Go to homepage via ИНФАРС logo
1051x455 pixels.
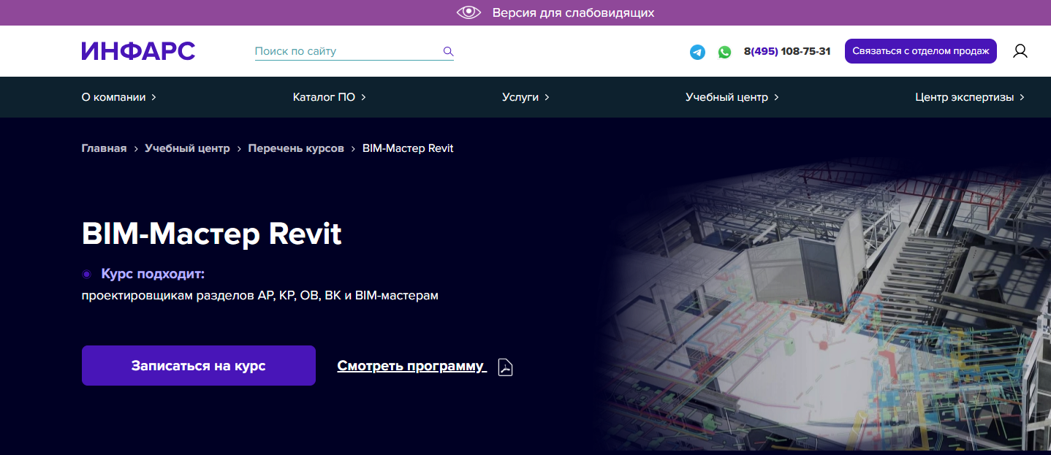(x=138, y=51)
